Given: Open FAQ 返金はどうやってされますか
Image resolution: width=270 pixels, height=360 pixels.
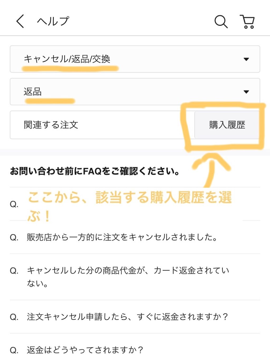Looking at the screenshot, I should click(x=85, y=350).
